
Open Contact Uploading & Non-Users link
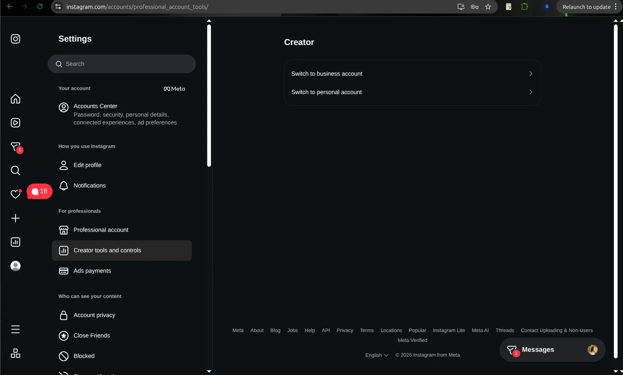click(557, 330)
